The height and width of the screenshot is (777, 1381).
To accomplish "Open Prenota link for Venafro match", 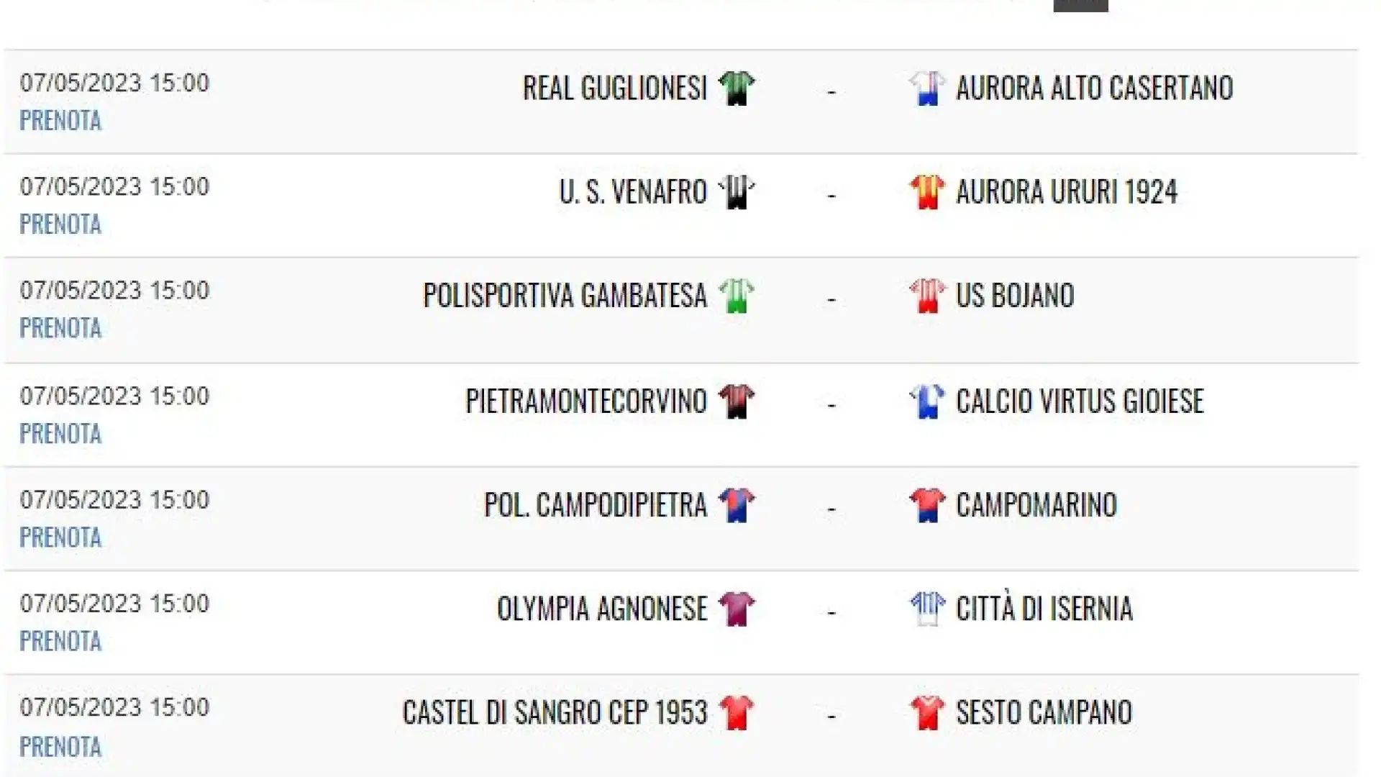I will click(x=60, y=224).
